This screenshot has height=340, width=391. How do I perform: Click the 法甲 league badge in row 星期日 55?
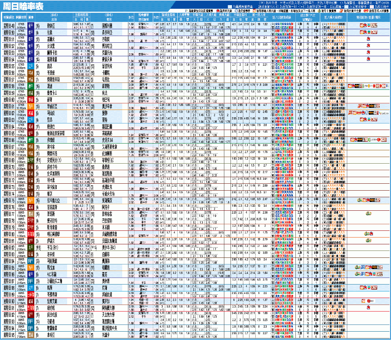(x=31, y=66)
